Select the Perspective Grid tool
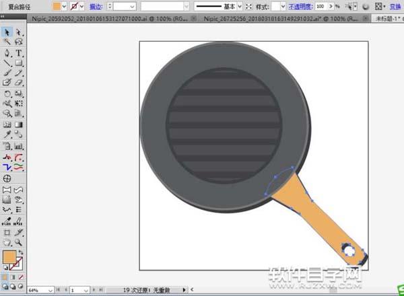404x296 pixels. (19, 113)
